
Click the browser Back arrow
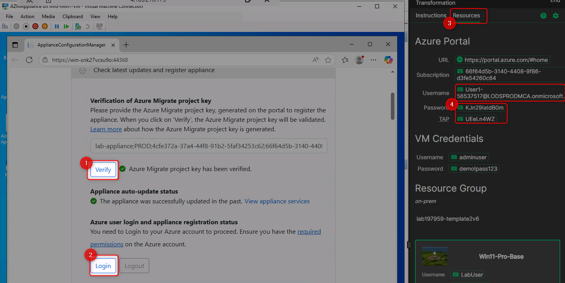15,60
